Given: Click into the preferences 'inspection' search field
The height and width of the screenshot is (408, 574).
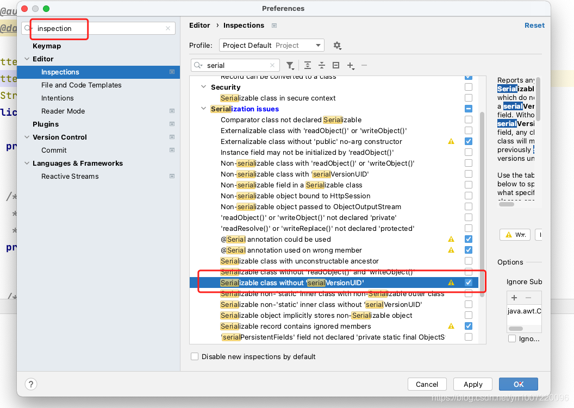Looking at the screenshot, I should (99, 29).
